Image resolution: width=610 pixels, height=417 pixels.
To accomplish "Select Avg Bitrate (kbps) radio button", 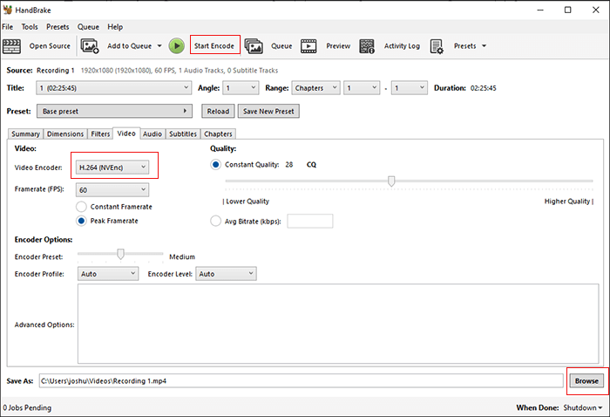I will point(215,222).
